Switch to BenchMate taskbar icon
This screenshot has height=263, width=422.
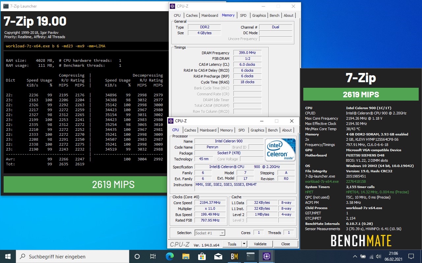pyautogui.click(x=234, y=256)
